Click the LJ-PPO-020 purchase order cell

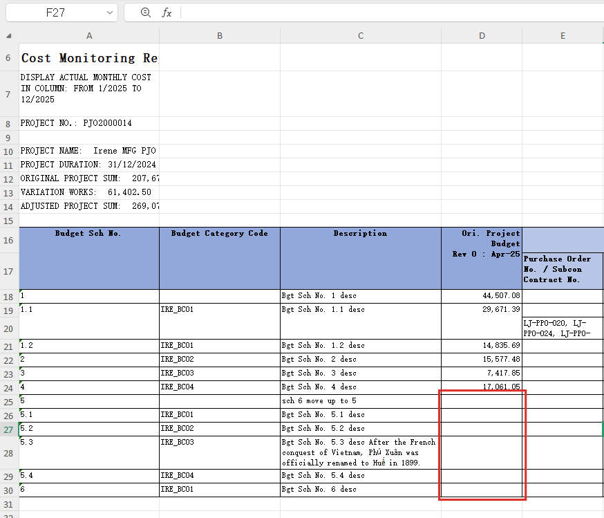click(563, 329)
